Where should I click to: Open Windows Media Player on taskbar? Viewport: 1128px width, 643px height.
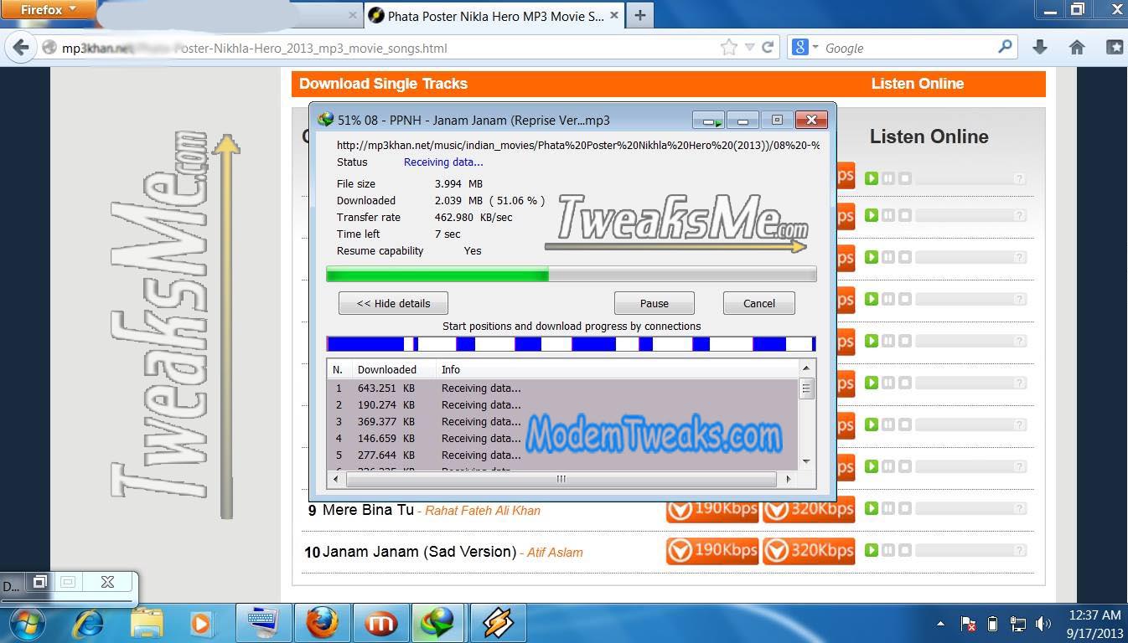pyautogui.click(x=200, y=623)
